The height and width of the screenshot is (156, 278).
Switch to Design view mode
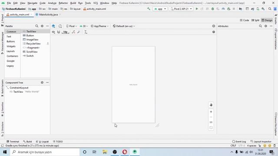[267, 20]
